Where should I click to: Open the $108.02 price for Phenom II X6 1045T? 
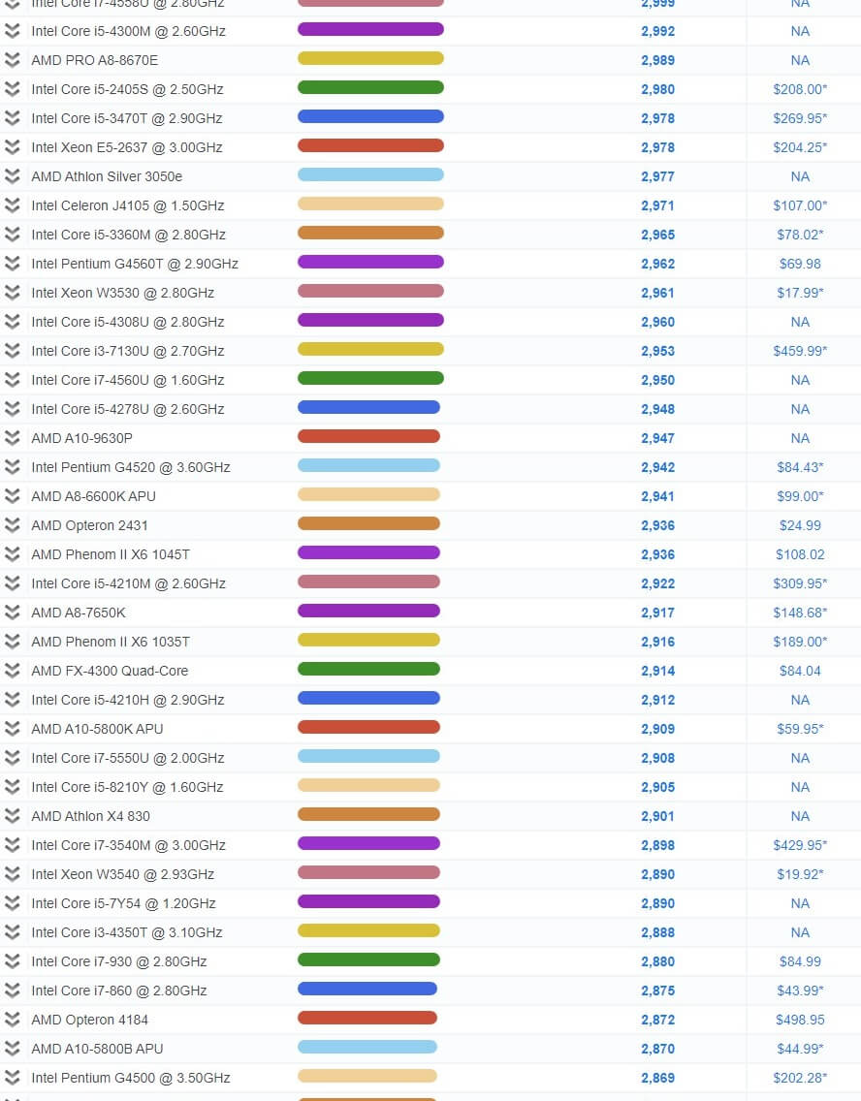coord(800,554)
